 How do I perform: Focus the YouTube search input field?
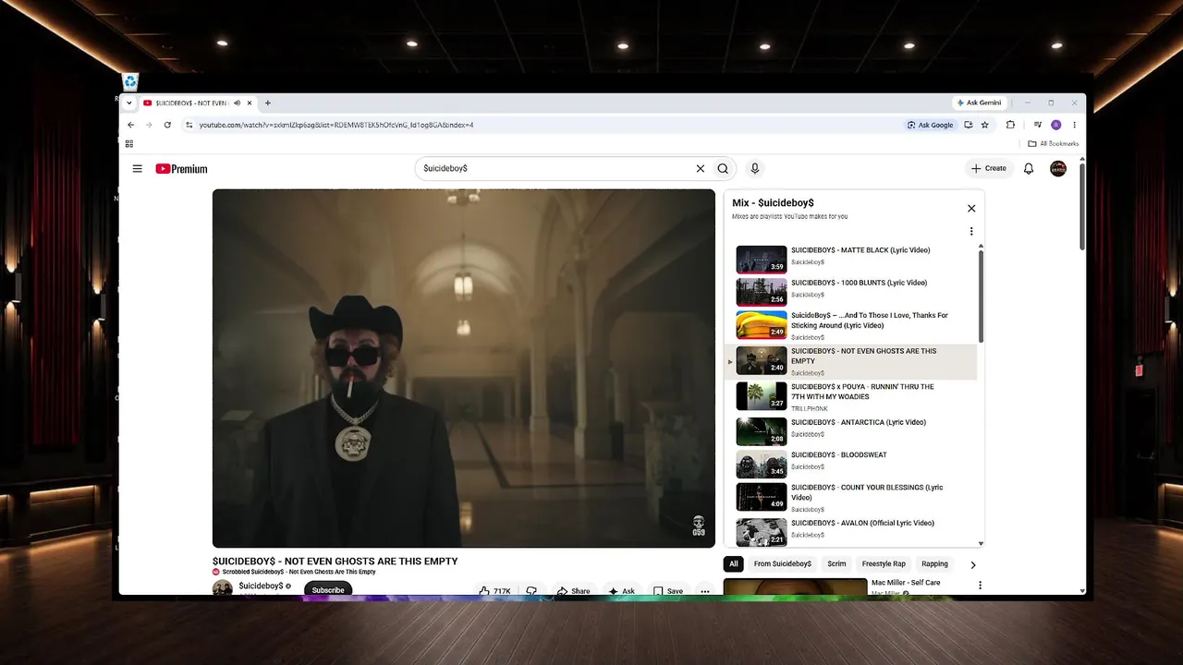[557, 168]
